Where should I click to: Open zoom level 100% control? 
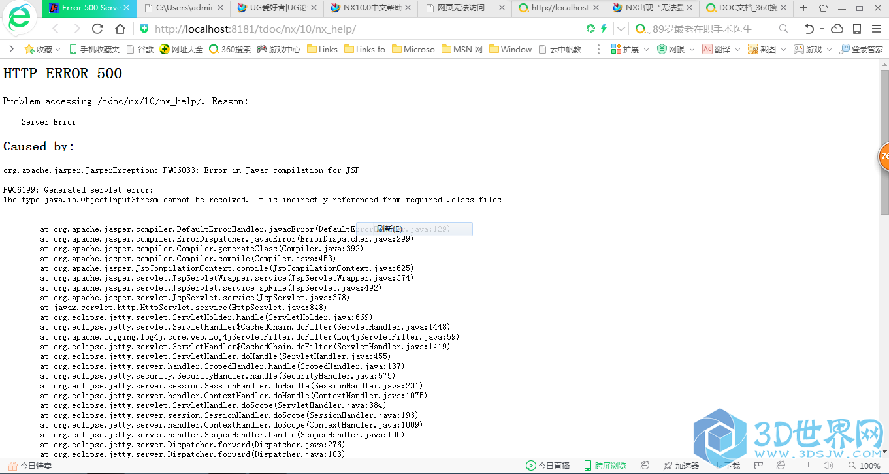[x=863, y=466]
